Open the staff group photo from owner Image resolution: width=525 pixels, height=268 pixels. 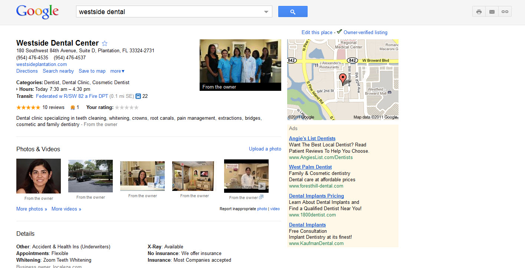[x=240, y=62]
